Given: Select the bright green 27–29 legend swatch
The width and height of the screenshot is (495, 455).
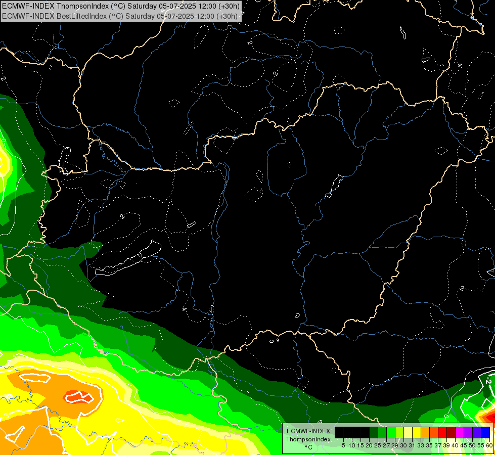Looking at the screenshot, I should (391, 433).
